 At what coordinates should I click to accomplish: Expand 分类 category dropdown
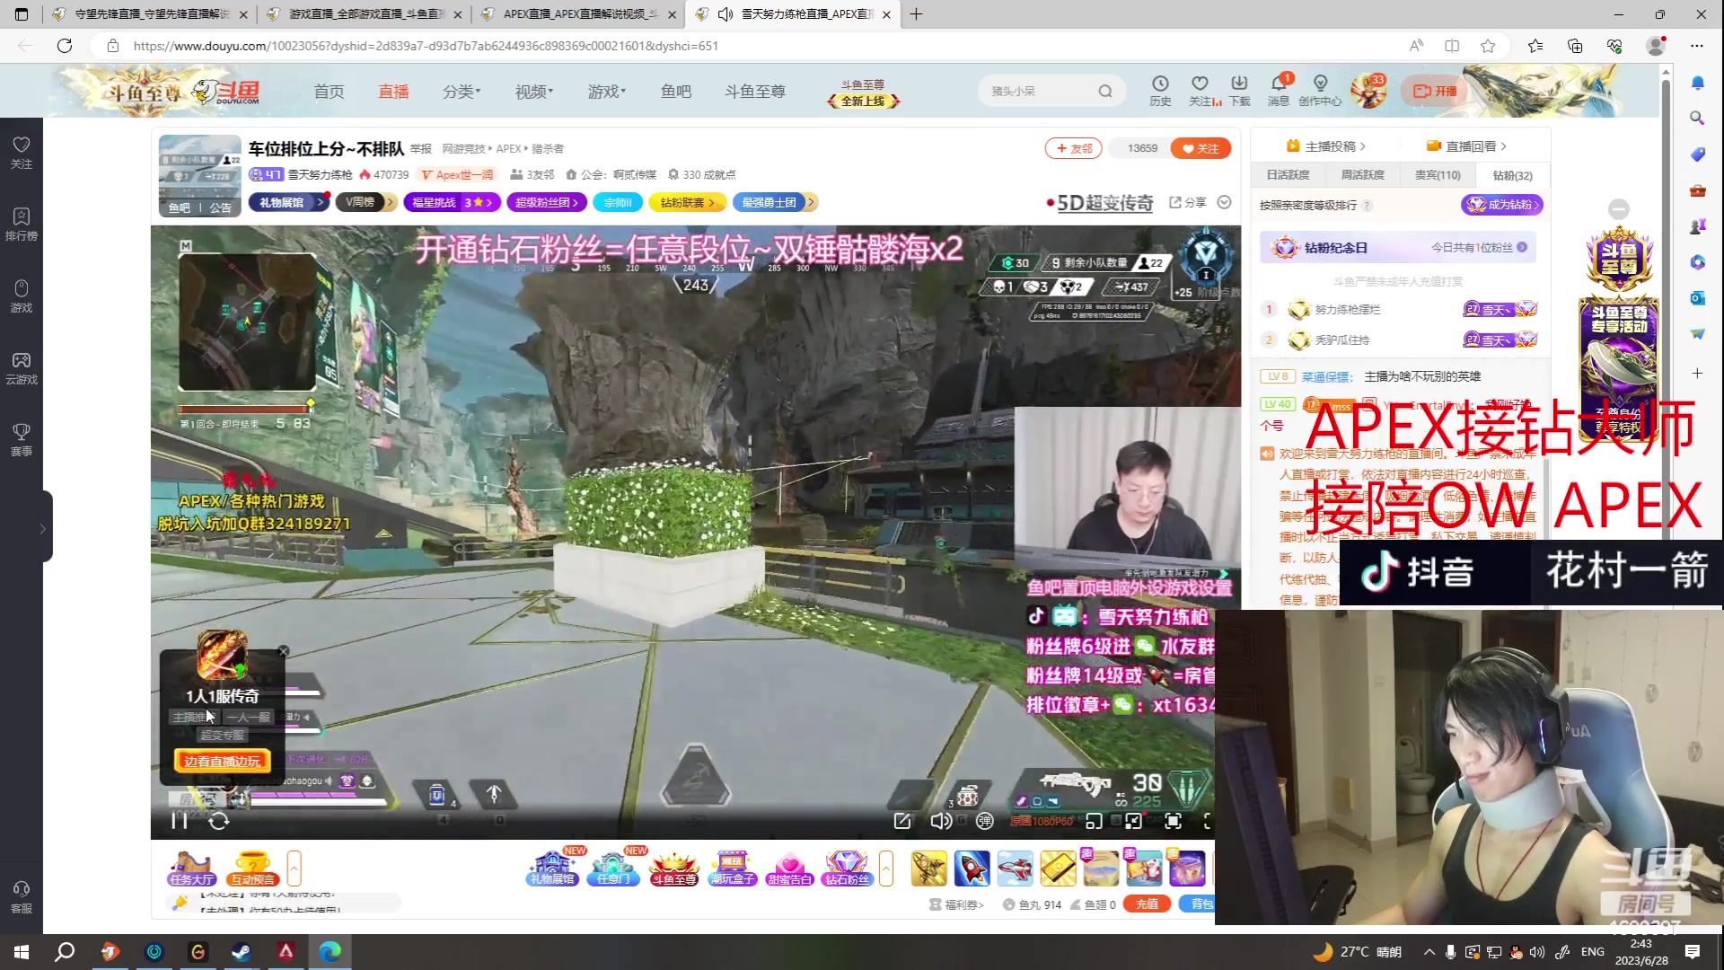point(462,92)
